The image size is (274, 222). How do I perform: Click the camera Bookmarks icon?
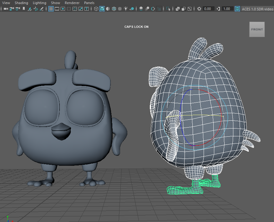[24, 9]
